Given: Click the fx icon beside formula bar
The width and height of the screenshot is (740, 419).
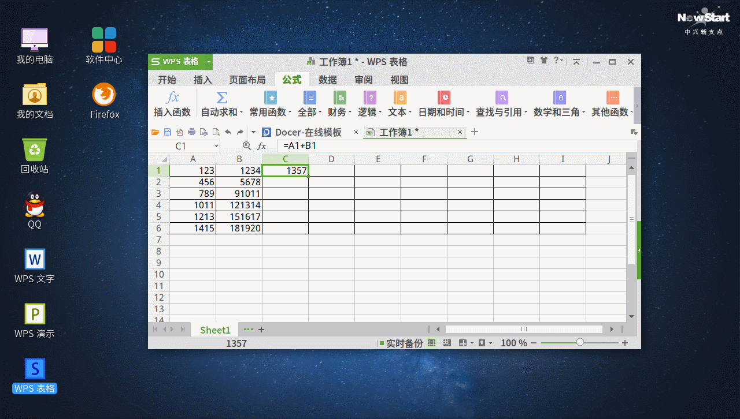Looking at the screenshot, I should pos(262,146).
